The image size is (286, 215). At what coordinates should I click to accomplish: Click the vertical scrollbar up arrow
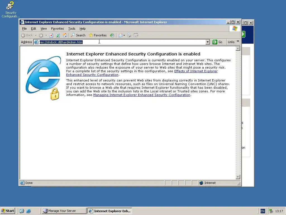point(238,48)
